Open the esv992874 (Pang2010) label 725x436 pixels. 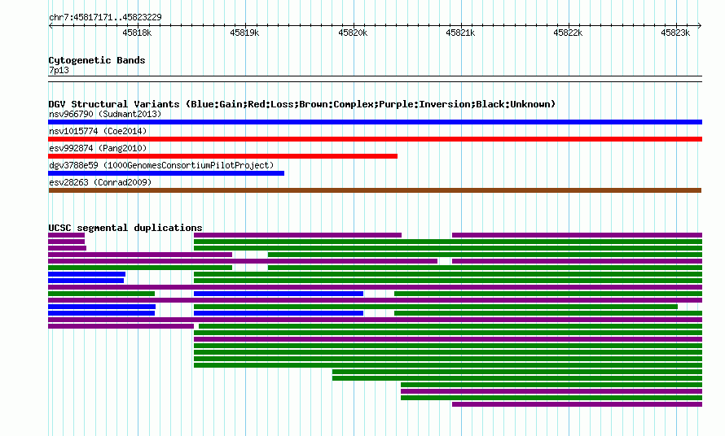tap(98, 148)
